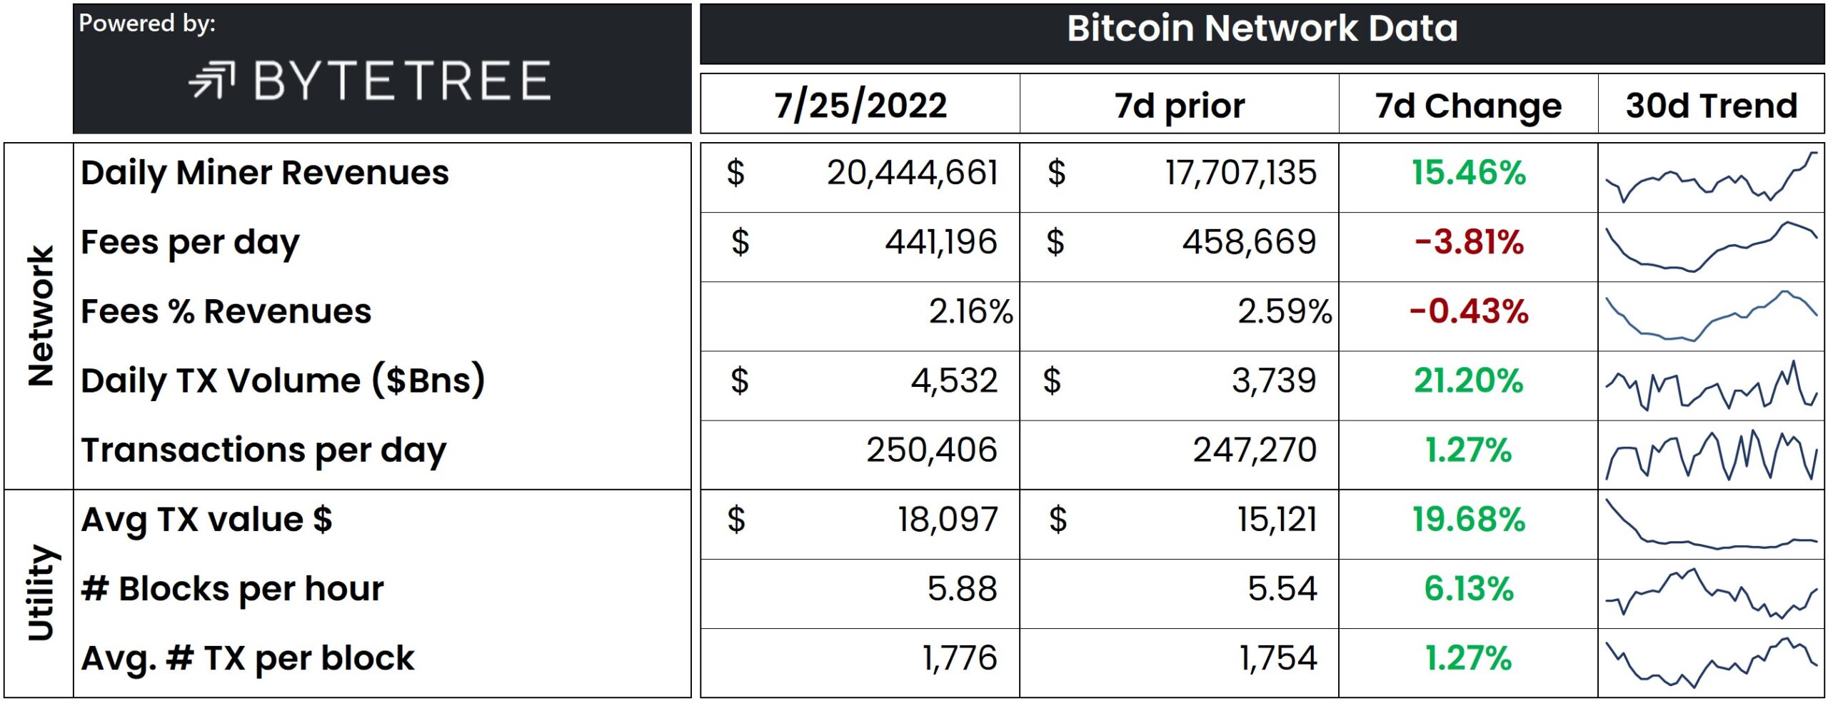Select the Daily Miner Revenues row label
Viewport: 1828px width, 701px height.
click(265, 173)
